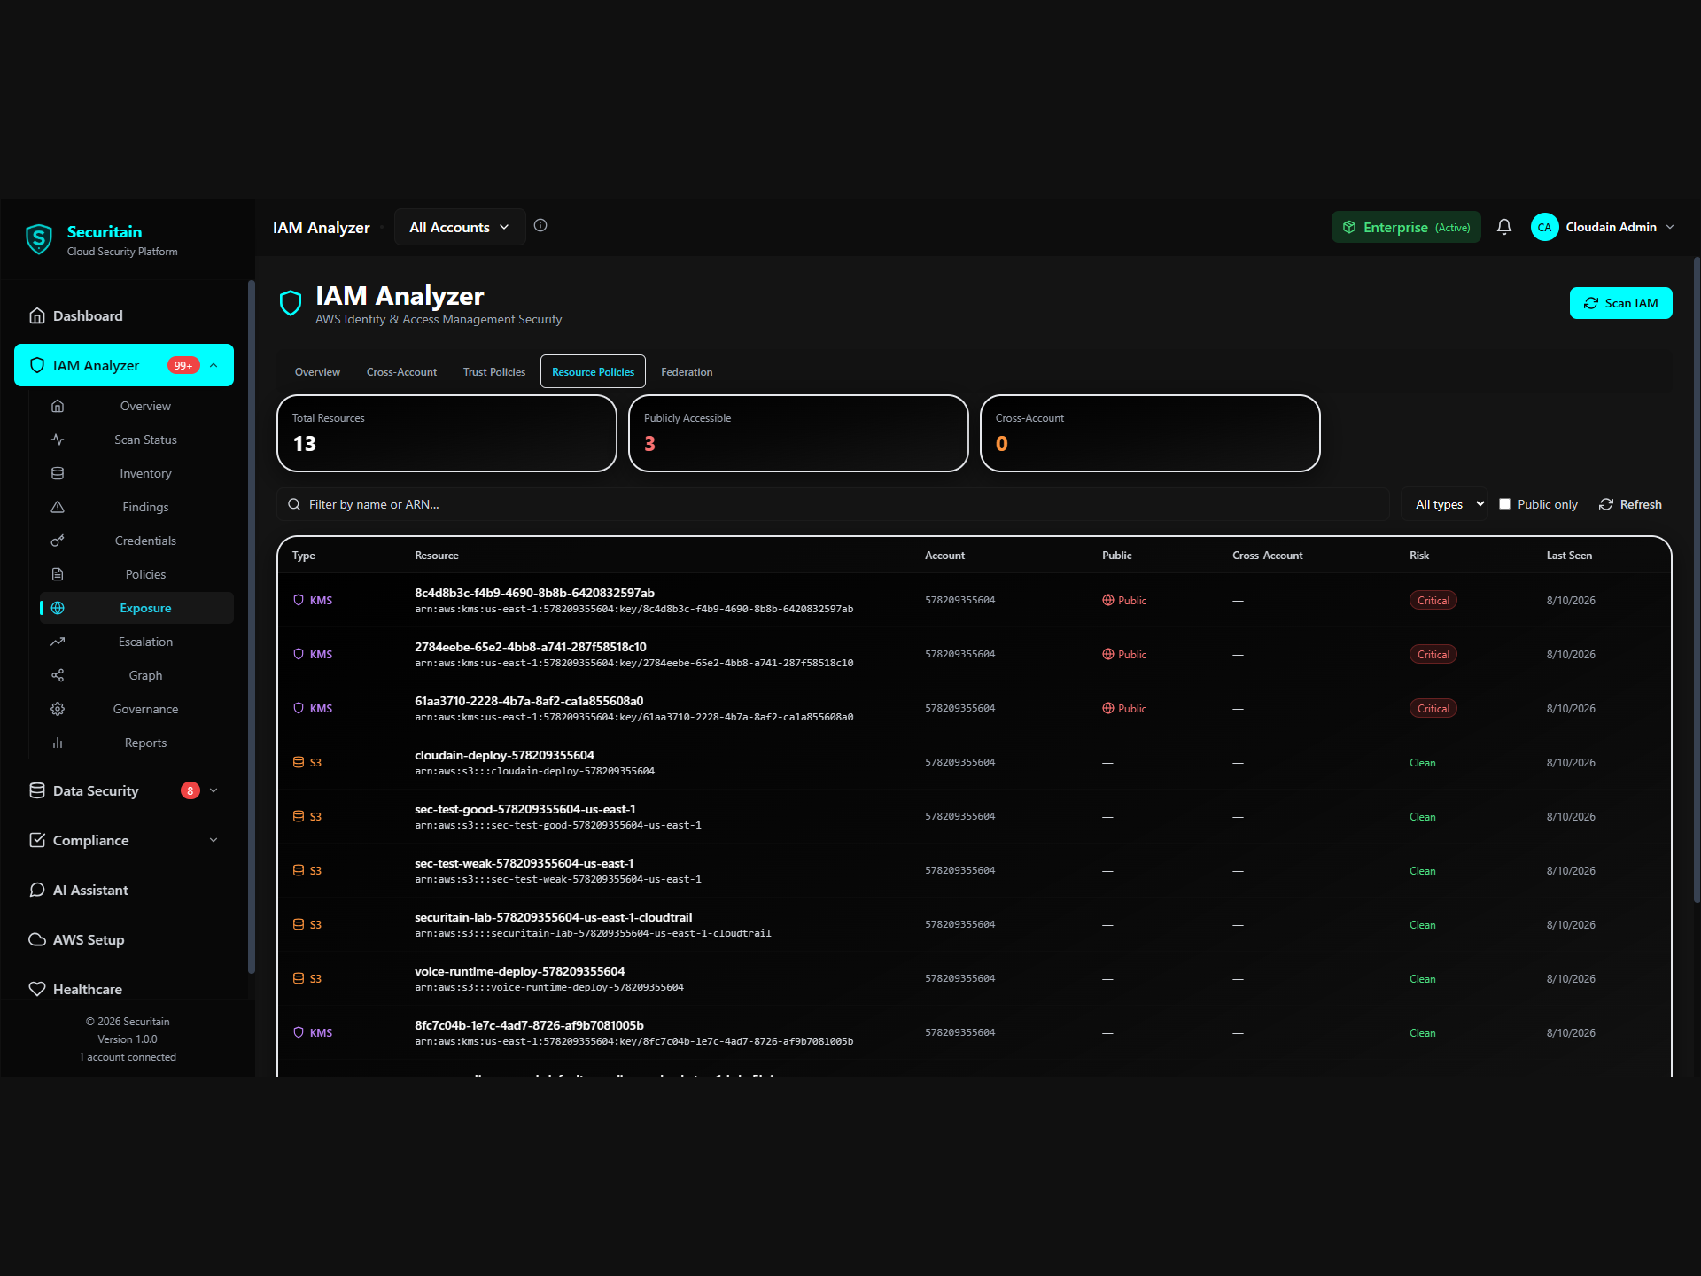
Task: Click the Inventory database icon
Action: pyautogui.click(x=58, y=473)
